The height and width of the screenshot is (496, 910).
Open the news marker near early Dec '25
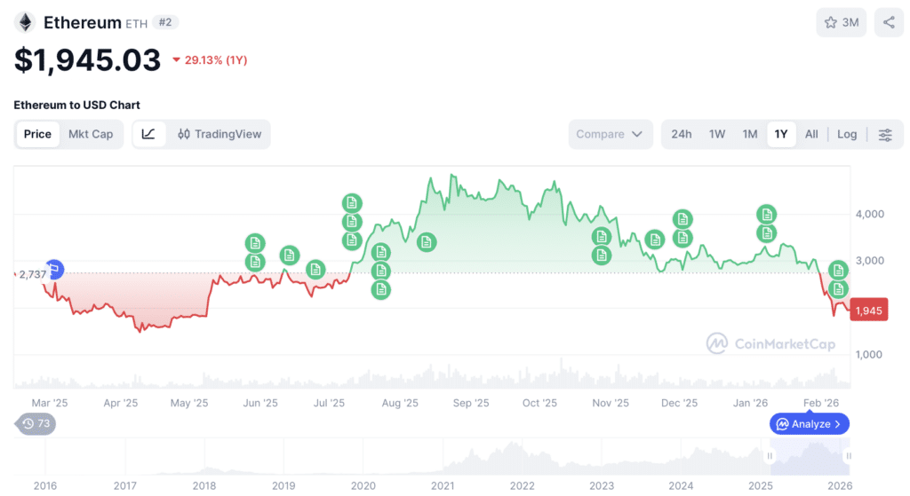[x=655, y=240]
